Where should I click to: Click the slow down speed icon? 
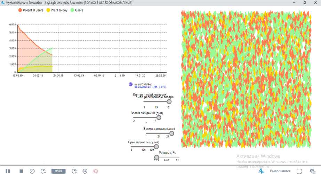pos(43,171)
